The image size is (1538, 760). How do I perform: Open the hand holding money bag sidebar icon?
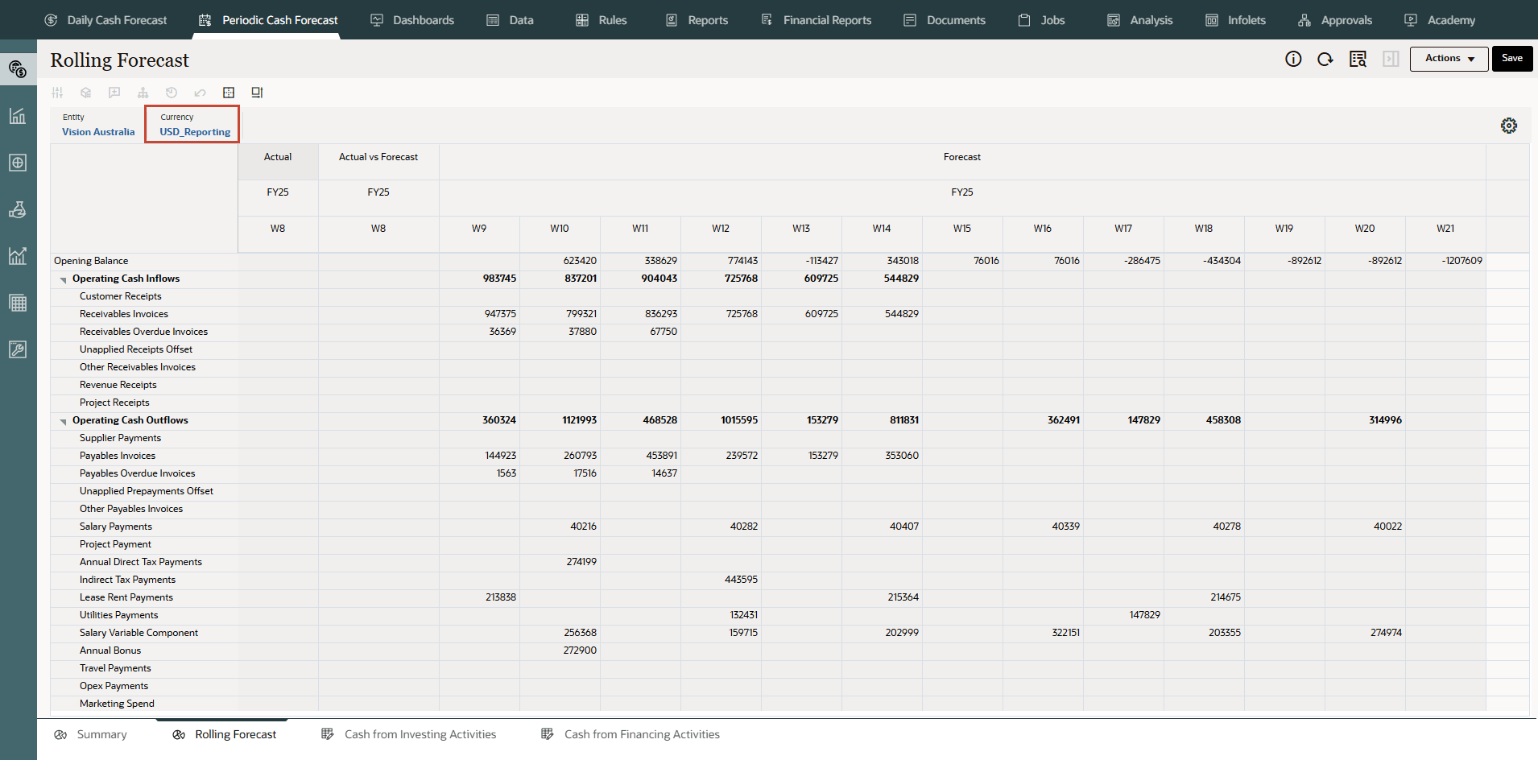click(18, 209)
